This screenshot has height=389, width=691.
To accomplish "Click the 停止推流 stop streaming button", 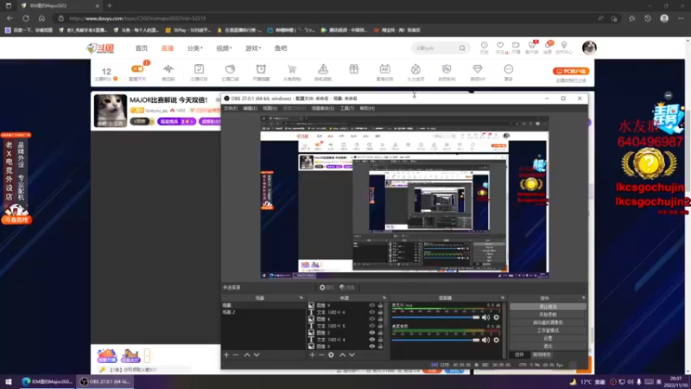I will 548,307.
